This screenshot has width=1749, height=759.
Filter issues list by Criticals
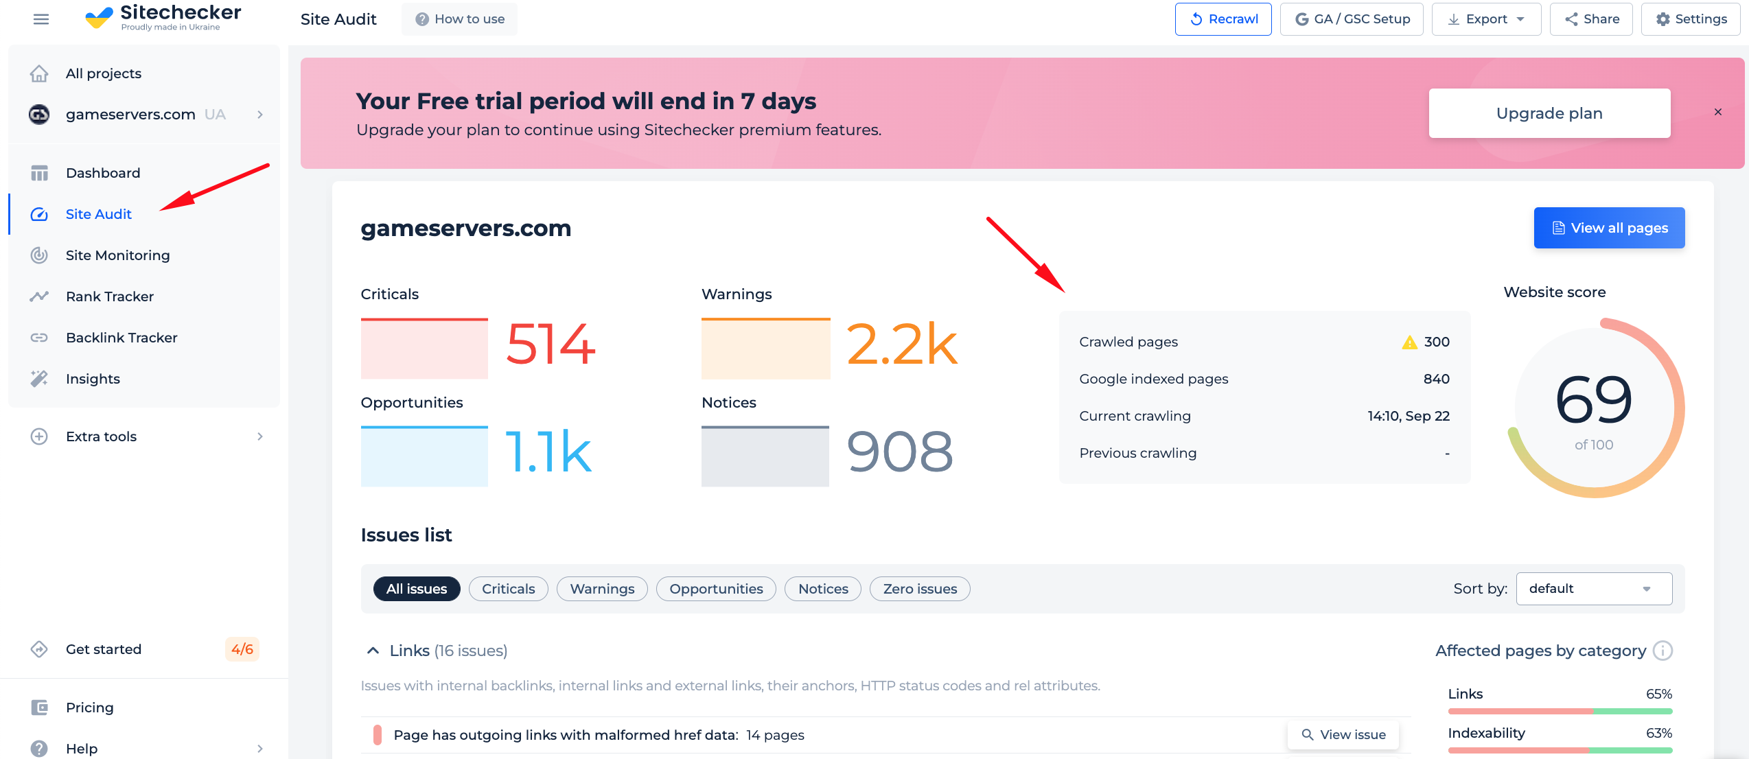click(x=508, y=589)
